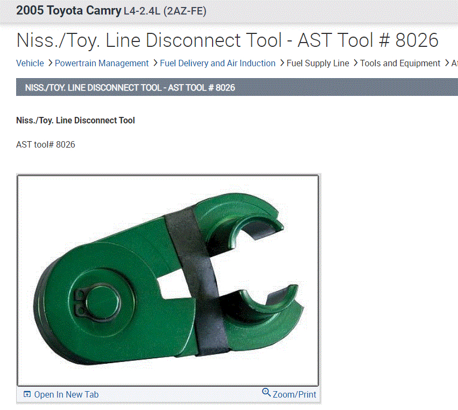Click chevron before Tools and Equipment
Screen dimensions: 458x410
355,63
